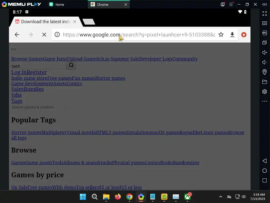This screenshot has width=270, height=203.
Task: Close the MEmu Chrome tab
Action: 126,4
